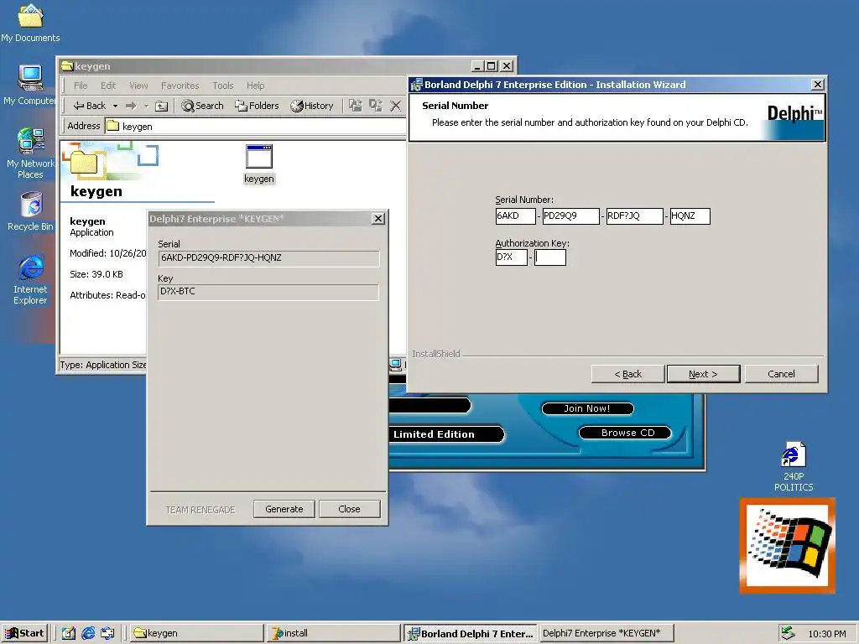Click Next in the Installation Wizard
The image size is (859, 644).
pos(704,374)
